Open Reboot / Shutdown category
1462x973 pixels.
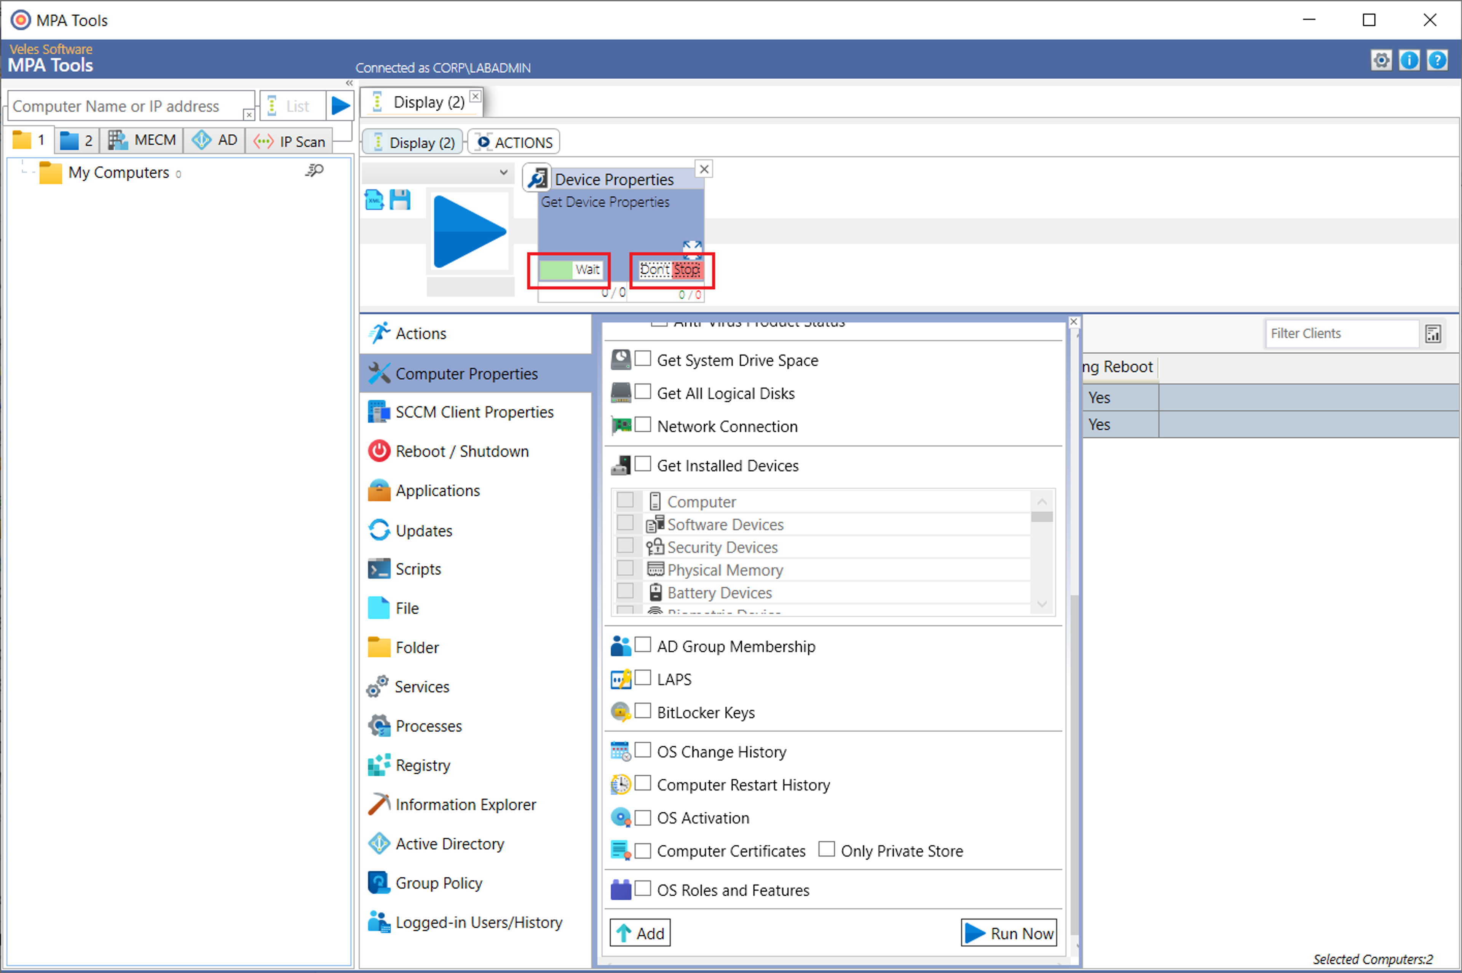pyautogui.click(x=475, y=451)
